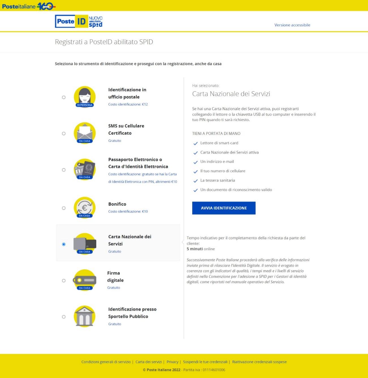The image size is (368, 378).
Task: Click the 'Carta Nazionale dei Servizi' option title
Action: [x=130, y=240]
